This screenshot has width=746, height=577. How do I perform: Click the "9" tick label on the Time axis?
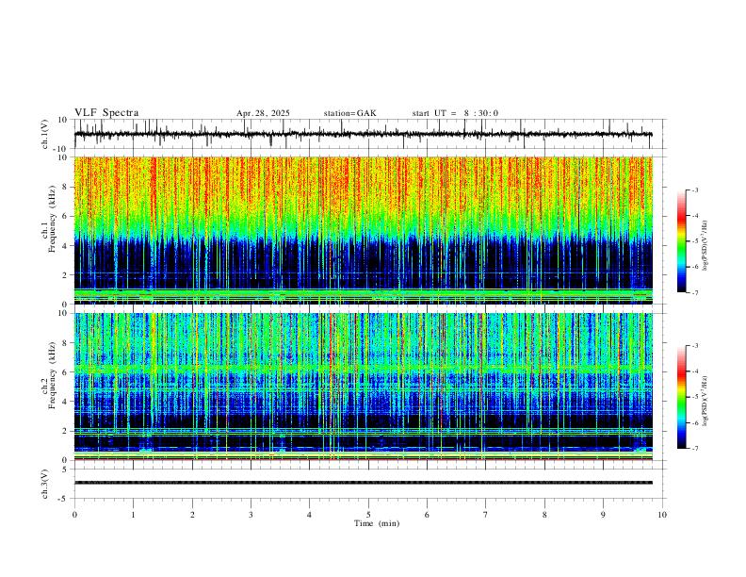click(x=603, y=515)
